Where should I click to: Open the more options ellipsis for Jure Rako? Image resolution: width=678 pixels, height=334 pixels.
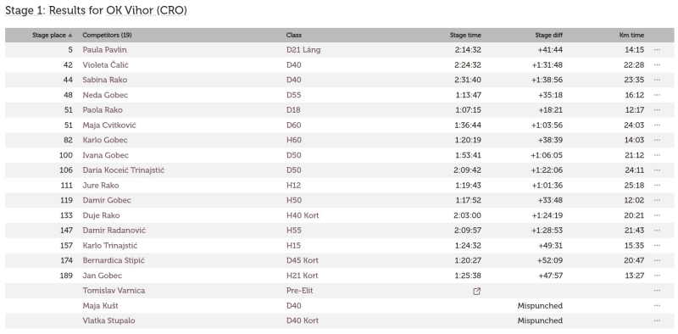click(x=657, y=185)
